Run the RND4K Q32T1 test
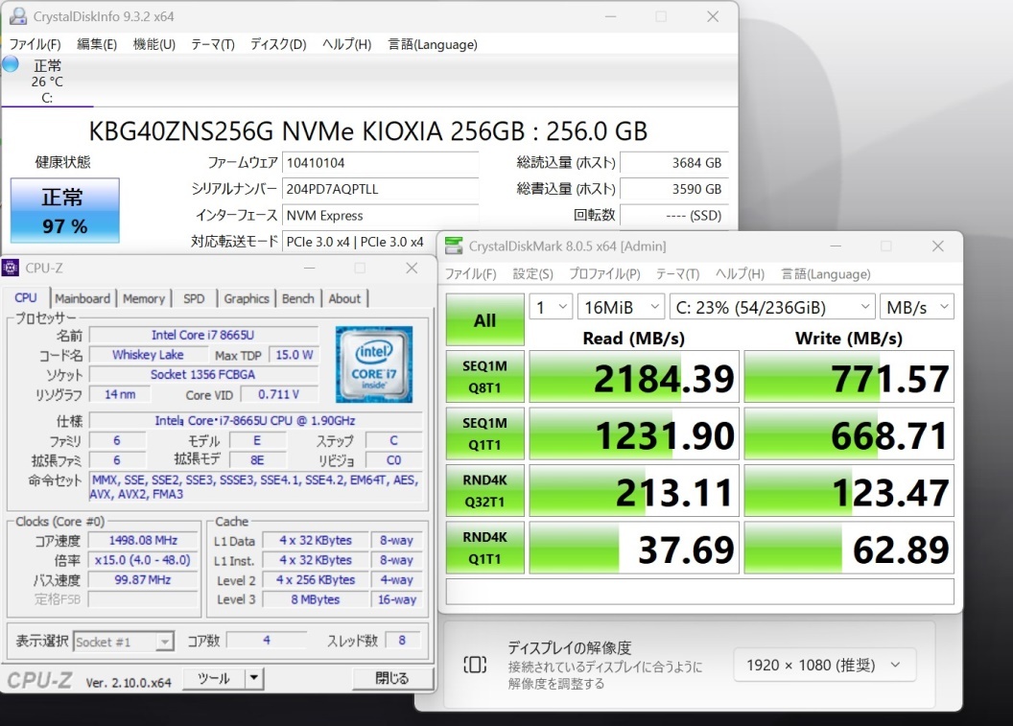This screenshot has width=1013, height=726. pos(484,490)
